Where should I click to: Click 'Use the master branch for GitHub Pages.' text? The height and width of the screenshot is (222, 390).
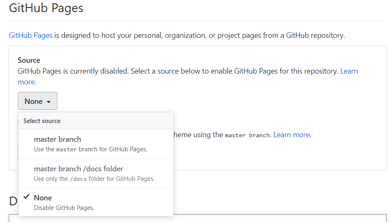click(91, 149)
